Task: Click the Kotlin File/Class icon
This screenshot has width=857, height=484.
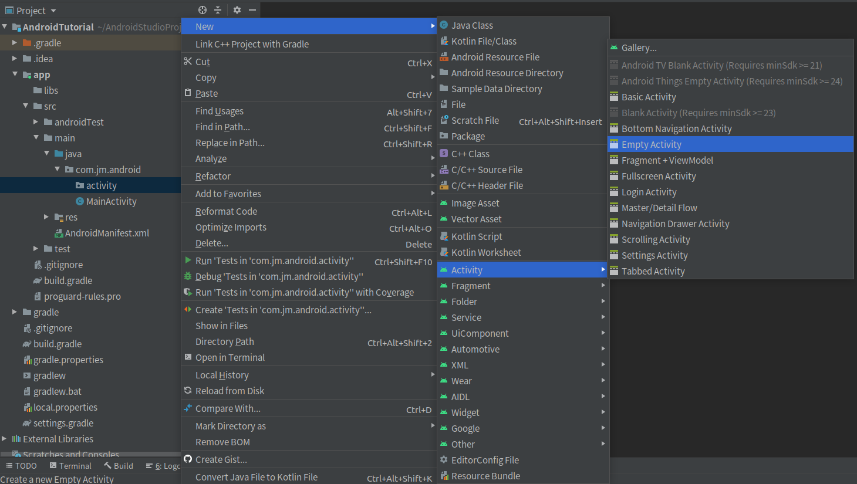Action: click(x=444, y=40)
